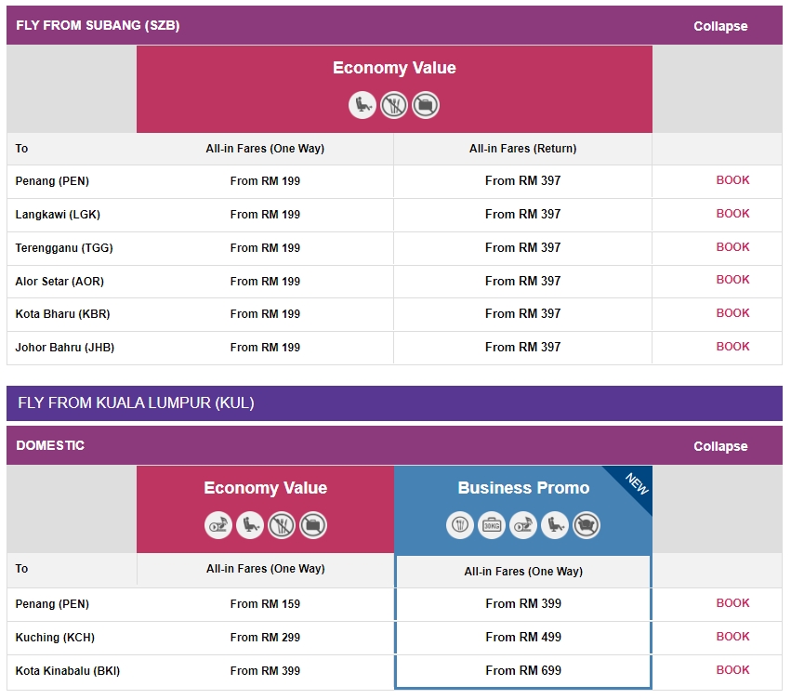Book the Subang to Langkawi (LGK) flight
This screenshot has width=791, height=699.
coord(732,214)
